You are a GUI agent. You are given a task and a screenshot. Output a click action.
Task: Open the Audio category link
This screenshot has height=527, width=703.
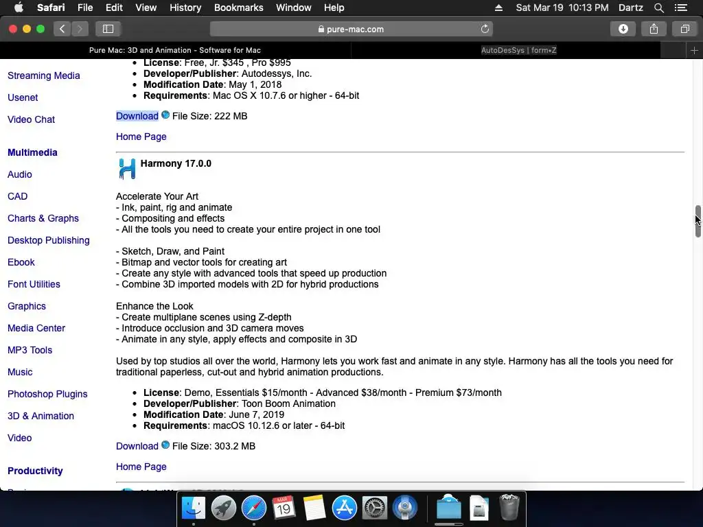(20, 174)
